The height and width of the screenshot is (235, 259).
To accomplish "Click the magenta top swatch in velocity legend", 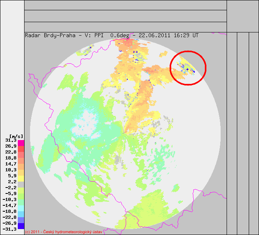I will pos(21,143).
